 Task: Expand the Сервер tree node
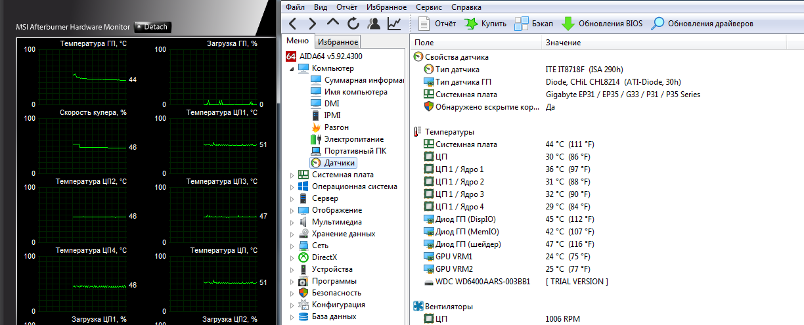(x=292, y=198)
